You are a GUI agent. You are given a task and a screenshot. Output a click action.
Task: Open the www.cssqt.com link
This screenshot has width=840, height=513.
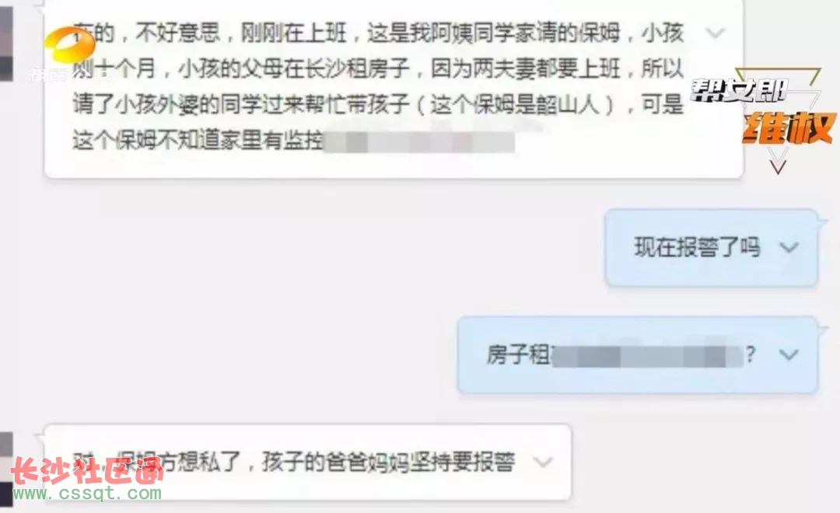point(87,494)
